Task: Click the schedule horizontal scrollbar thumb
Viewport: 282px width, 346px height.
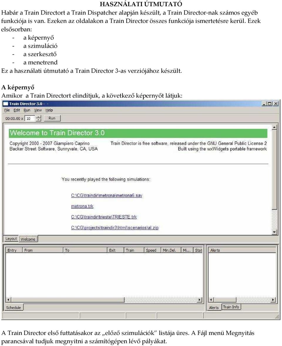Action: tap(68, 300)
